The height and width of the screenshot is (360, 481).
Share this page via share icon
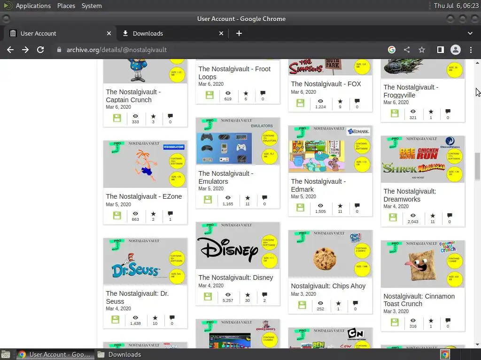coord(407,50)
